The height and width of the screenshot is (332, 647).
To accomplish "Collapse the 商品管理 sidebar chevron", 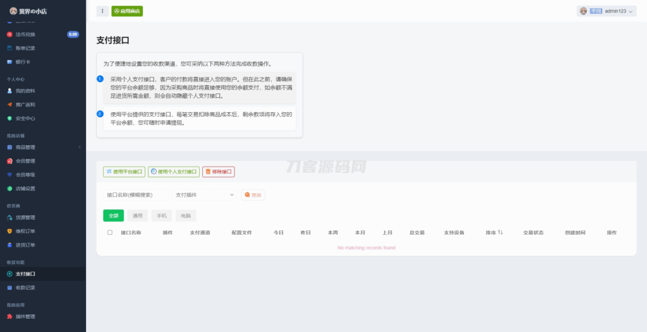I will (80, 147).
